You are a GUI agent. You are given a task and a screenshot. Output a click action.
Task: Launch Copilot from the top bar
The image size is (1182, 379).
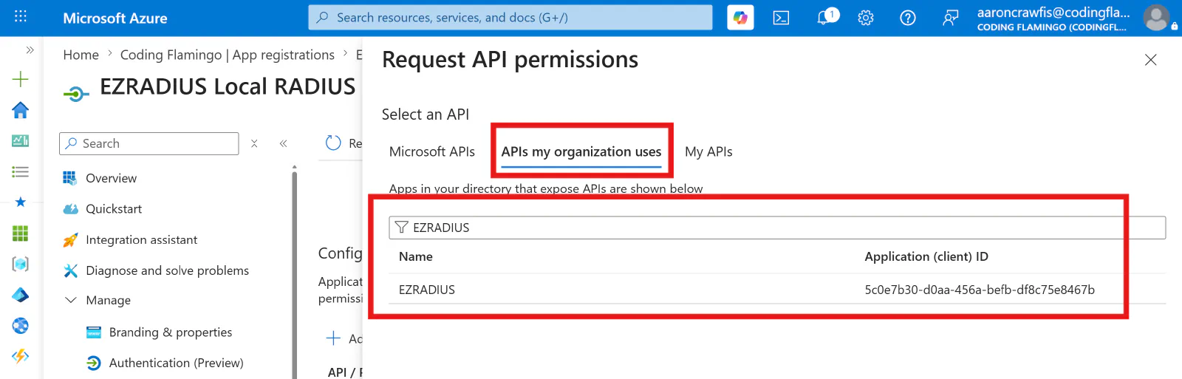coord(740,18)
